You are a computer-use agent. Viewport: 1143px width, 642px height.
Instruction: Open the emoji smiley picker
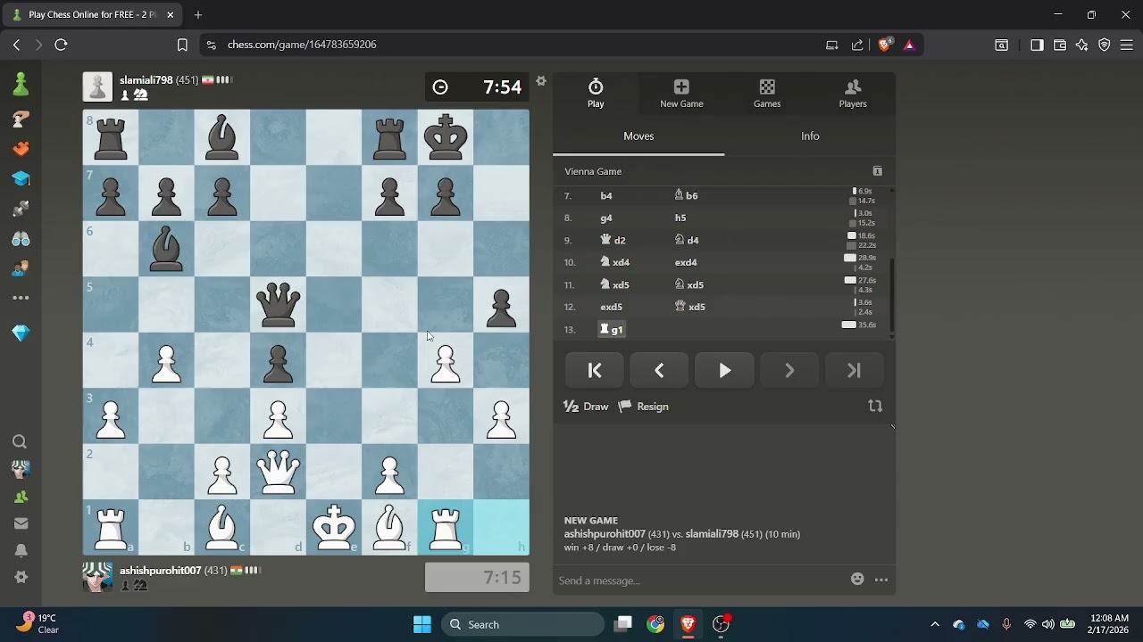coord(857,580)
